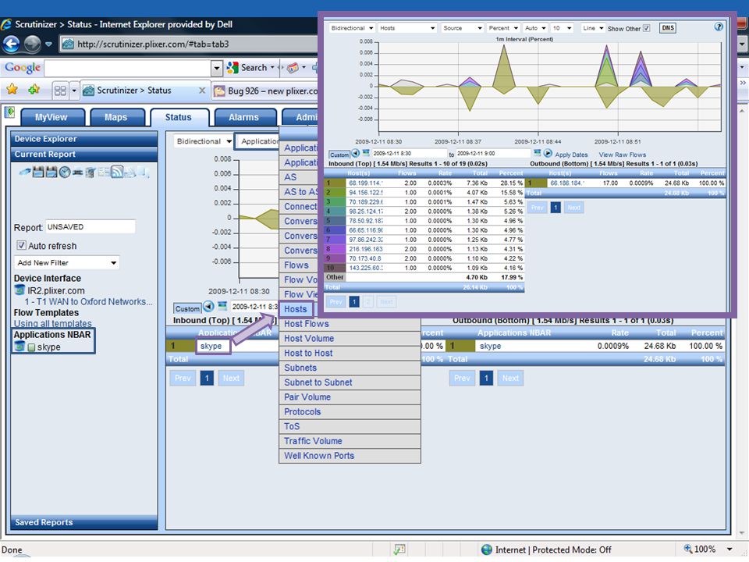
Task: Click the Bug 926 browser tab
Action: point(265,91)
